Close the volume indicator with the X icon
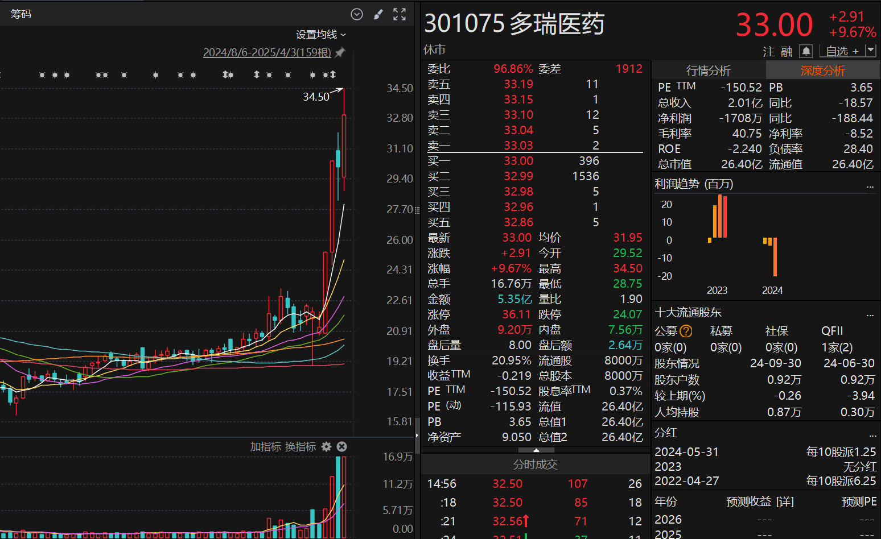This screenshot has height=539, width=881. coord(341,447)
